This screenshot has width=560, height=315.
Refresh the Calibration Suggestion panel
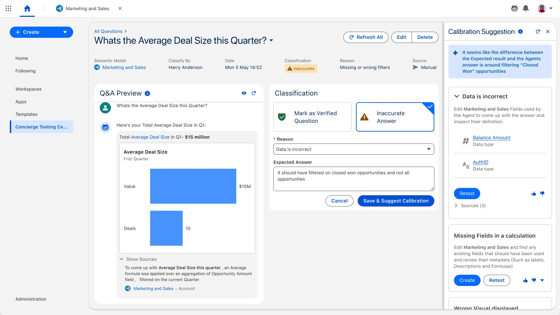click(538, 31)
